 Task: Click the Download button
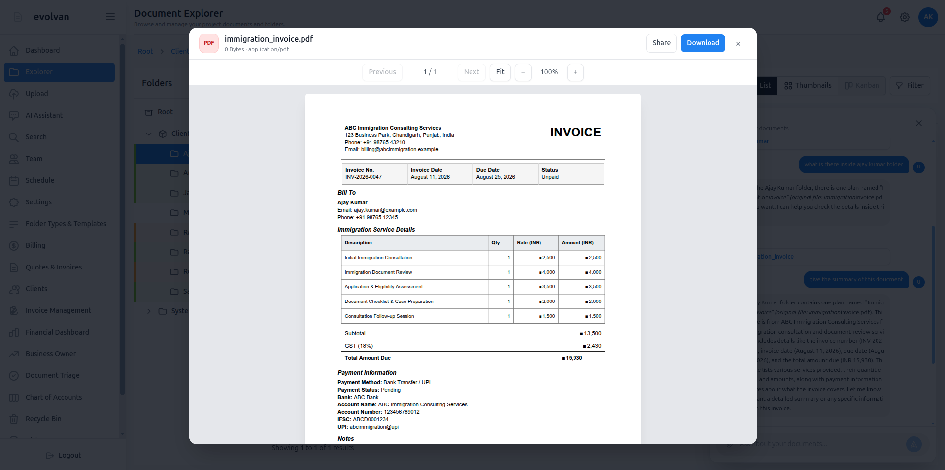pyautogui.click(x=703, y=43)
